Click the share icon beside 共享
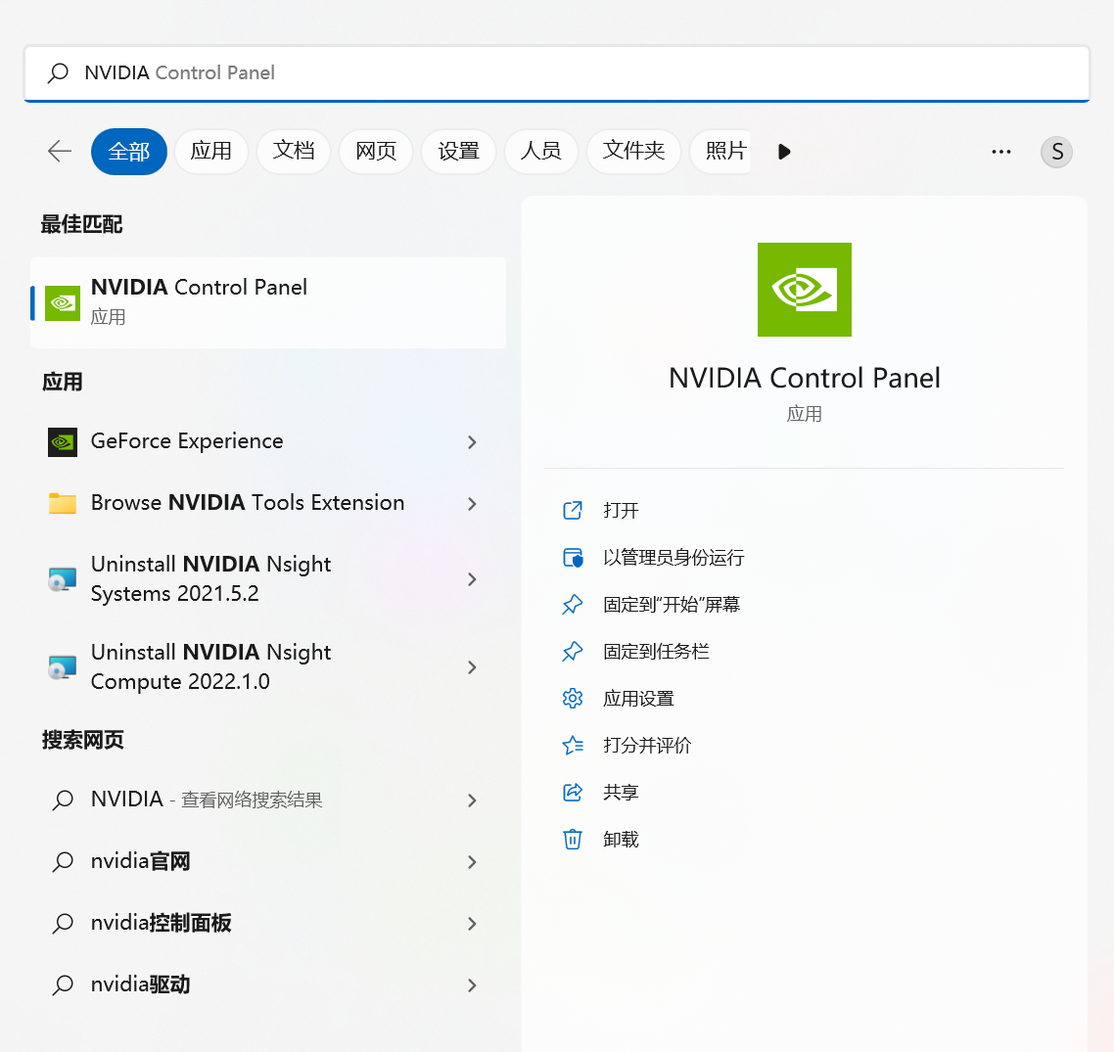Screen dimensions: 1114x1052 tap(573, 793)
